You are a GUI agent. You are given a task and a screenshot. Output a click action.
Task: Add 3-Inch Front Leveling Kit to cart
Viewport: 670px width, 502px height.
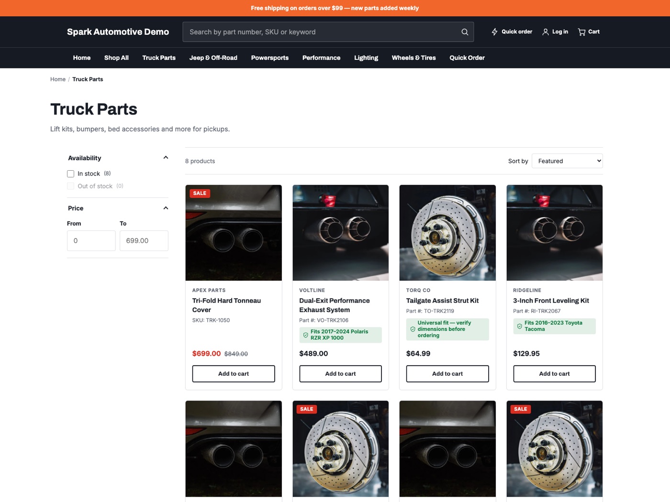[x=555, y=374]
